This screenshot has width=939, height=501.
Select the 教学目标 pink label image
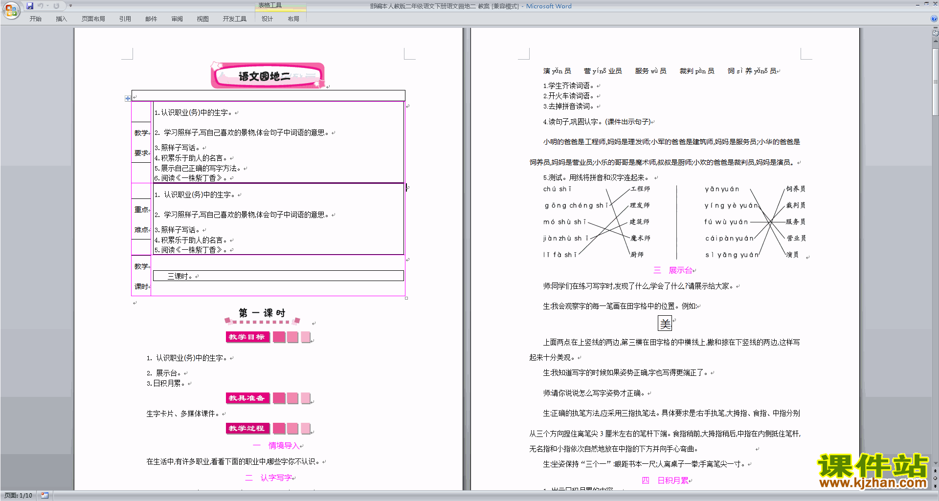pos(268,337)
